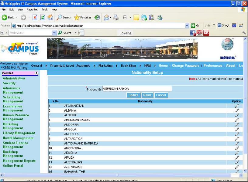Open toolbar Search options dropdown arrow
Viewport: 248px width, 182px height.
tap(76, 33)
